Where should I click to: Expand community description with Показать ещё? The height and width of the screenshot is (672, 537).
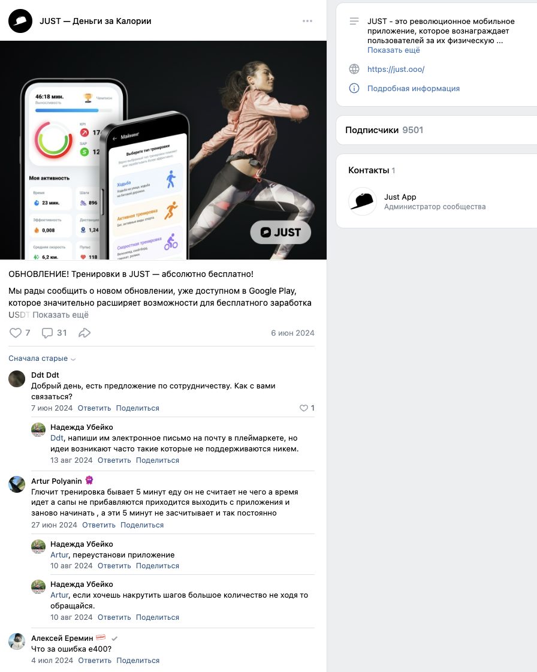point(393,50)
